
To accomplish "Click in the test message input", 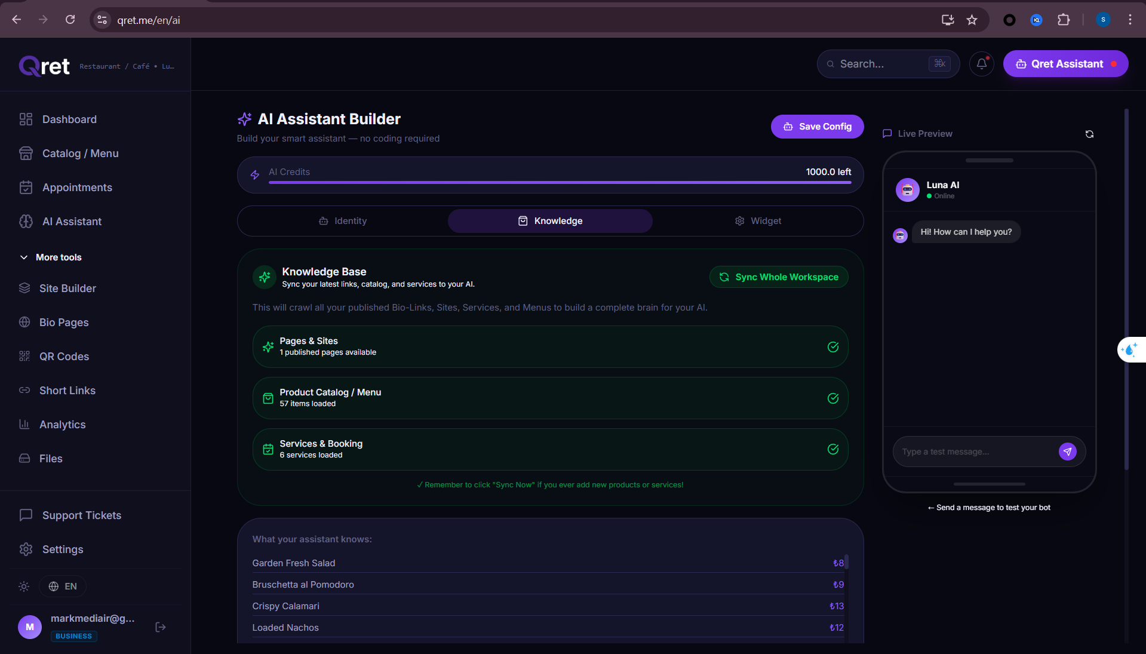I will click(x=975, y=452).
